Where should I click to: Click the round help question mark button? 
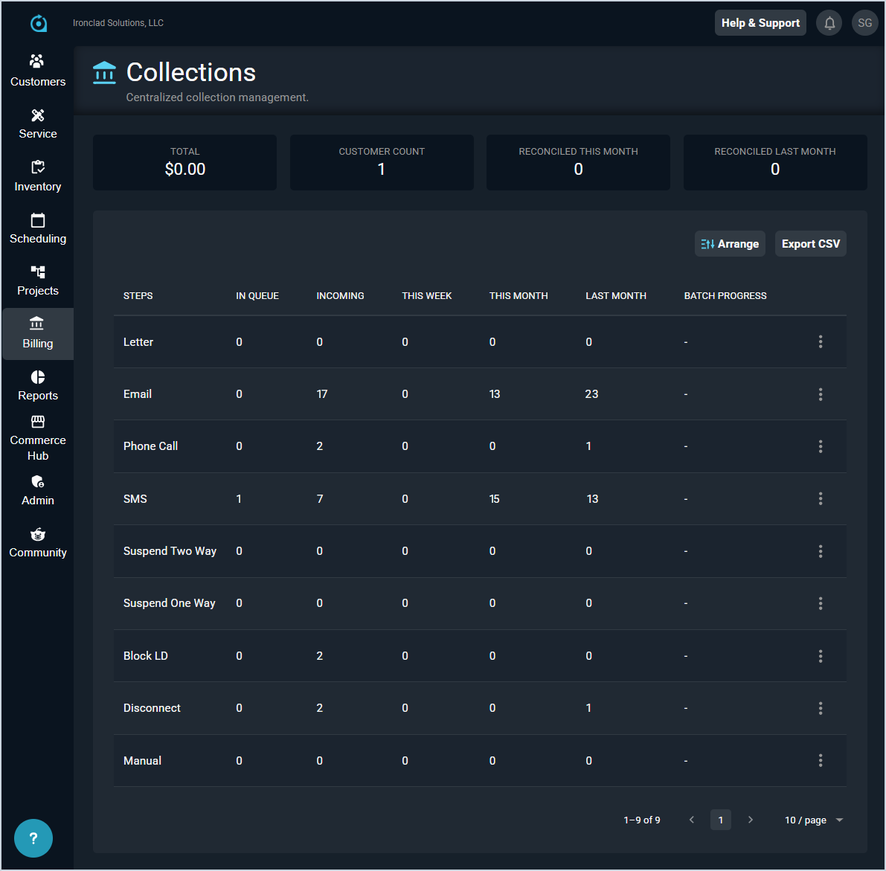tap(33, 838)
